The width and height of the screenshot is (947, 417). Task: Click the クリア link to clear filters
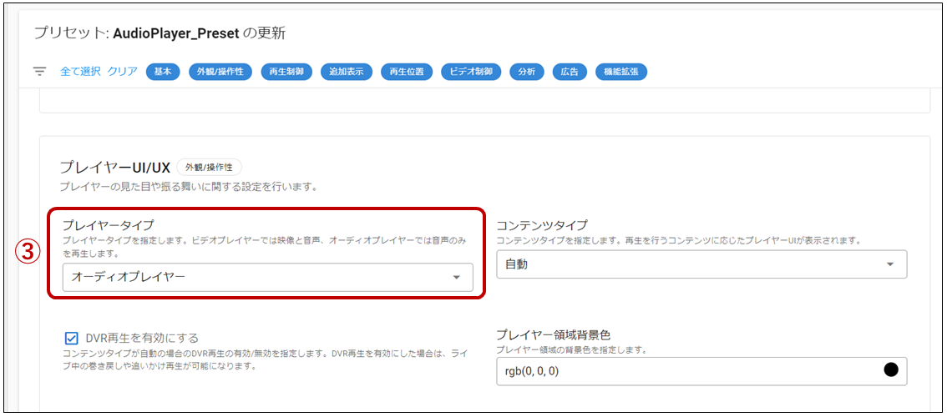[122, 72]
